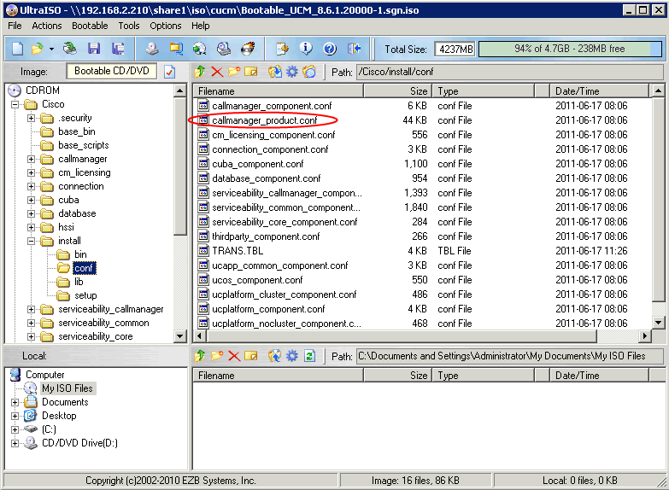The height and width of the screenshot is (490, 669).
Task: Click gear settings icon in local pane
Action: (x=292, y=356)
